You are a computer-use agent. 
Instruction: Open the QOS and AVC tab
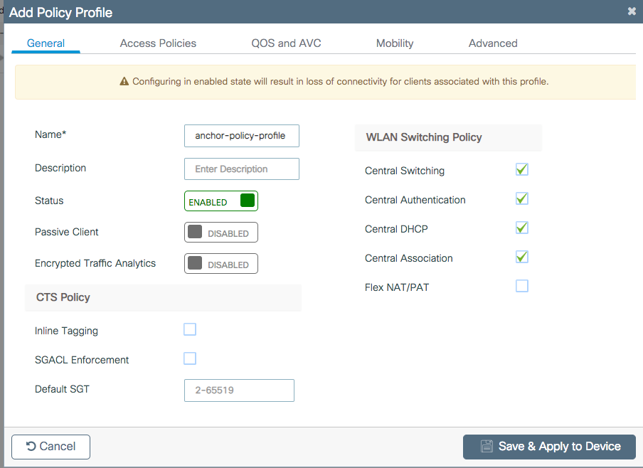pyautogui.click(x=286, y=43)
